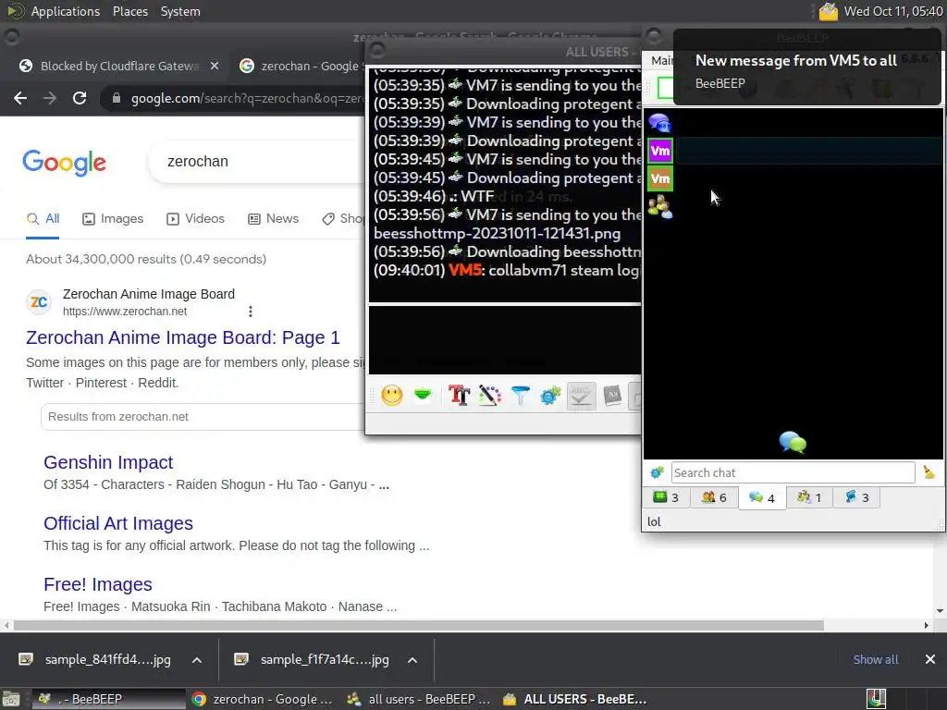Switch to the zerochan - Google Search tab
The image size is (947, 710).
coord(301,66)
